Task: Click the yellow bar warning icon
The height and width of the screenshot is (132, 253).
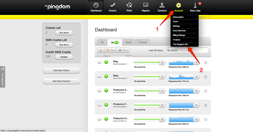Action: tap(209, 17)
